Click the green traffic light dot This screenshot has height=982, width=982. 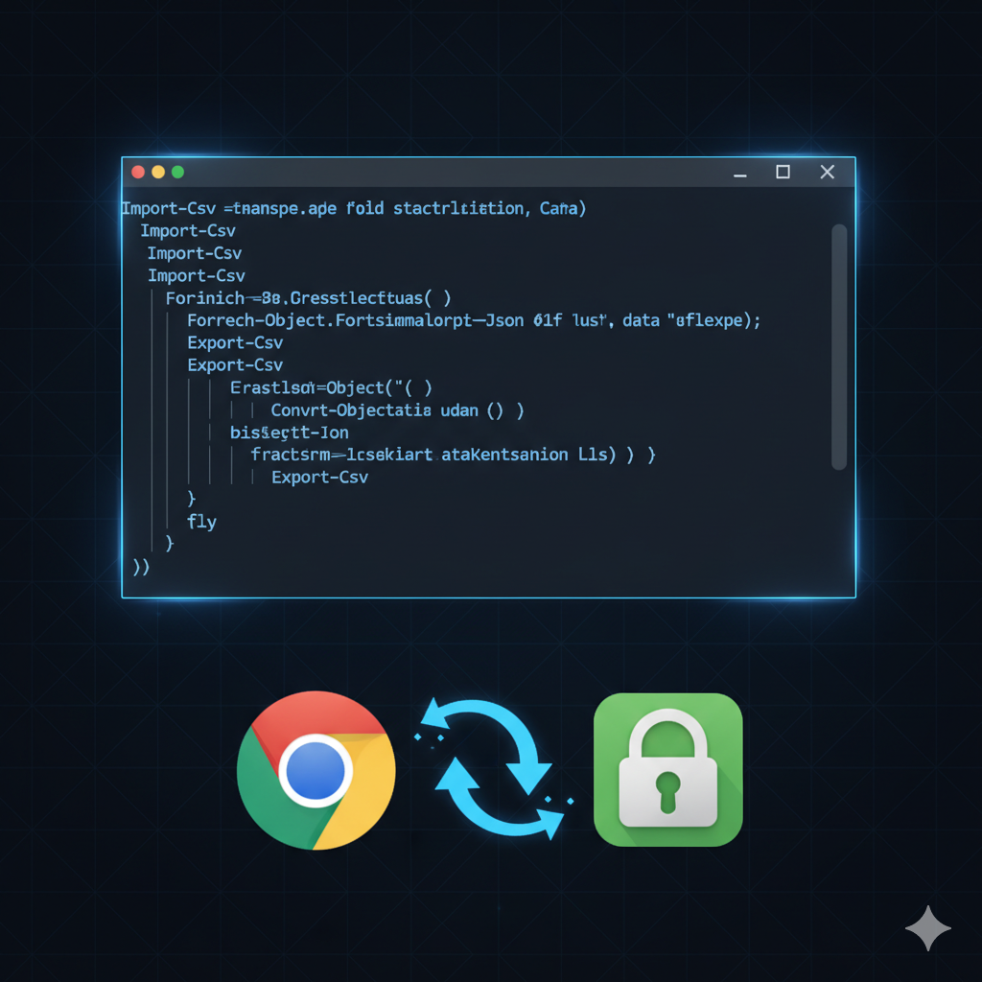[176, 172]
